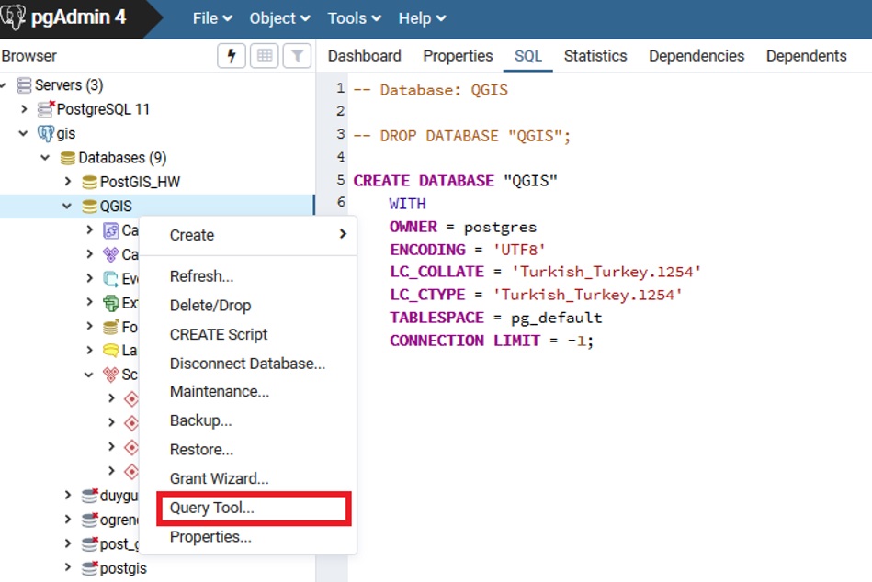Click the View Data grid icon
This screenshot has width=872, height=582.
tap(264, 56)
